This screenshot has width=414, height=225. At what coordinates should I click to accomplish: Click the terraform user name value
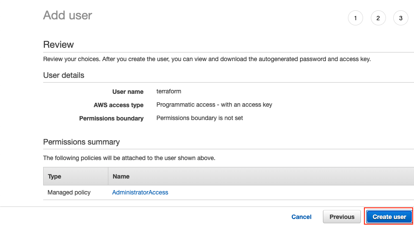[x=169, y=91]
